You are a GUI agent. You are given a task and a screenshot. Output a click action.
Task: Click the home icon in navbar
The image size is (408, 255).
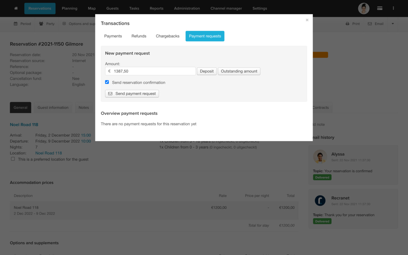pyautogui.click(x=16, y=8)
